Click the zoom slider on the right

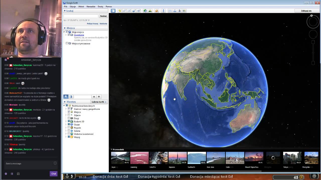tap(313, 52)
